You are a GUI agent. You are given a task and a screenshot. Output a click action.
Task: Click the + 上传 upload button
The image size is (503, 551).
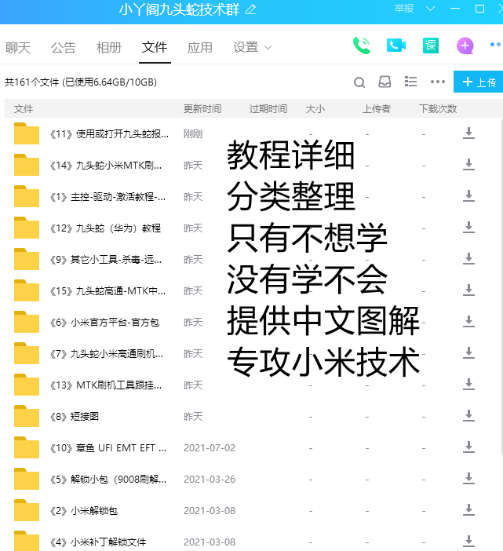(479, 82)
